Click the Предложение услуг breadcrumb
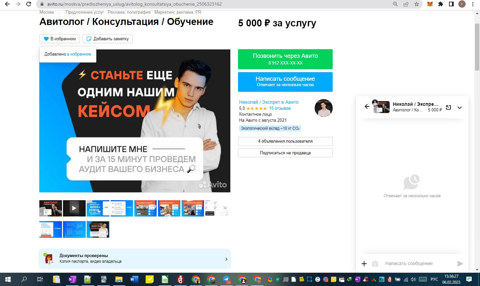The image size is (480, 286). click(85, 12)
